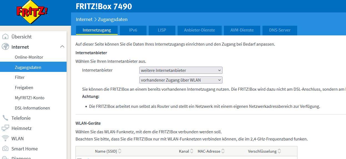Viewport: 346px width, 159px height.
Task: Open the 'weitere Internetanbieter' provider dropdown
Action: click(181, 70)
